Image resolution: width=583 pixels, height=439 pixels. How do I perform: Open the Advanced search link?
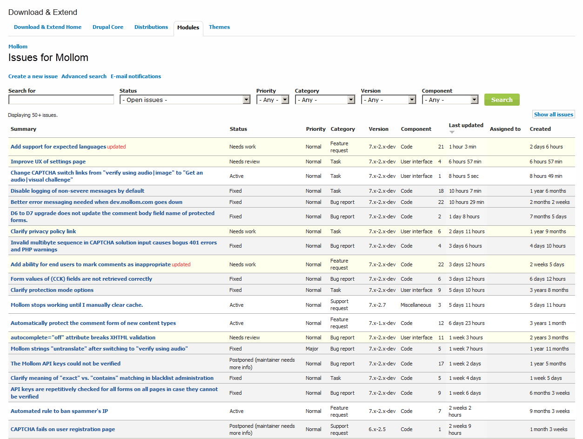click(x=84, y=76)
